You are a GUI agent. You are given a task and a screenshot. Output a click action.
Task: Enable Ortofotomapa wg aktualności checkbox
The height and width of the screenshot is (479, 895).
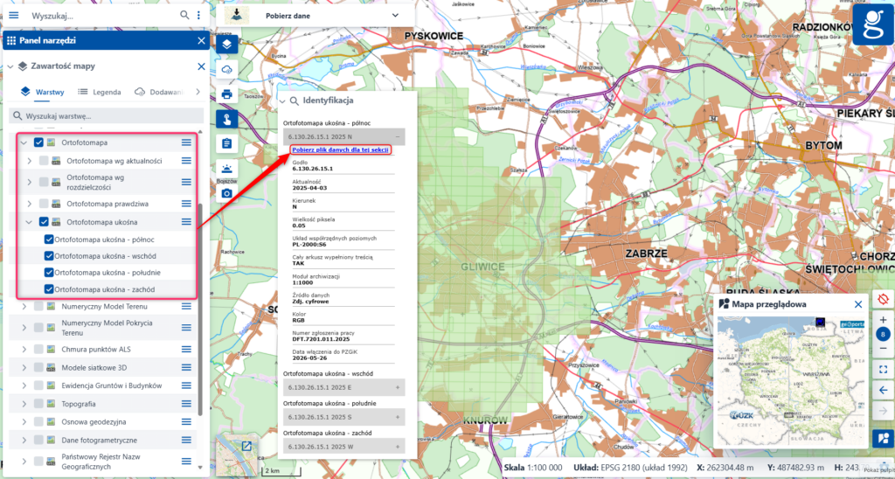click(x=44, y=161)
